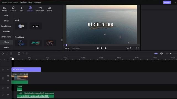Select the Emoji sticker category
Viewport: 177px width, 99px height.
point(6,21)
